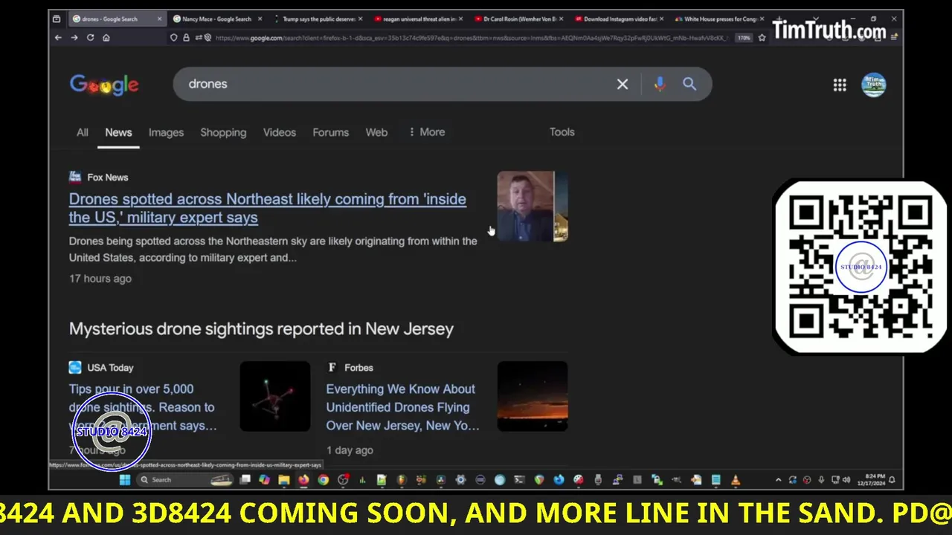952x535 pixels.
Task: Switch to the Shopping tab
Action: point(223,132)
